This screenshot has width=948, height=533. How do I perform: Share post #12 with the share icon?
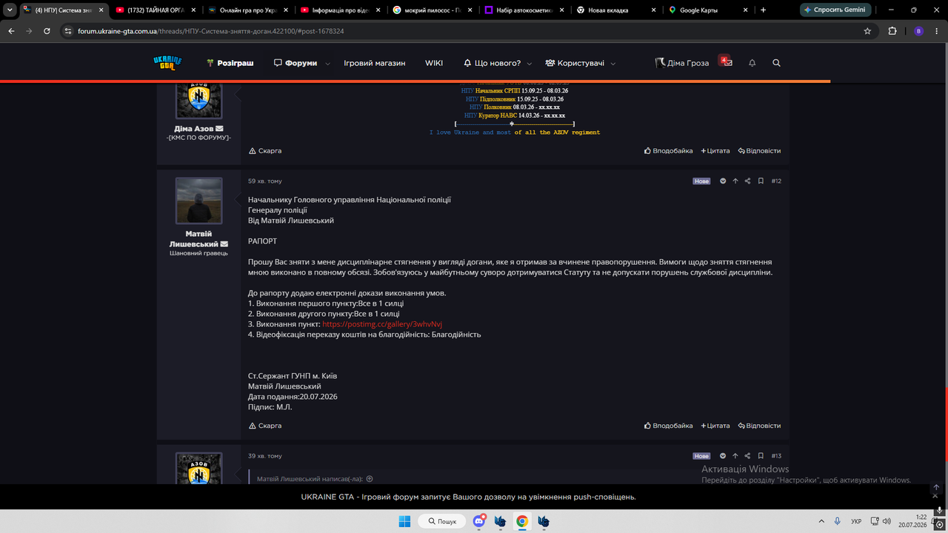[747, 181]
